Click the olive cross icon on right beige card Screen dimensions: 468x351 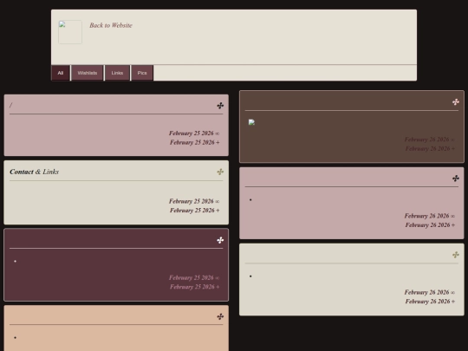(x=456, y=255)
